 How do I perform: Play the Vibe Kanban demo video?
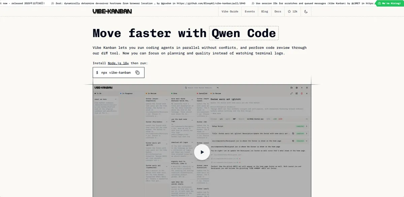click(202, 152)
